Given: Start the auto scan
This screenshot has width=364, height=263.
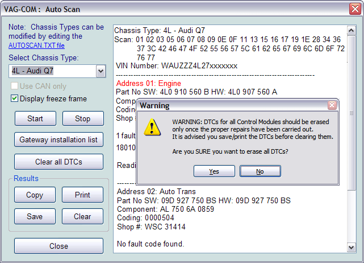Looking at the screenshot, I should (35, 118).
